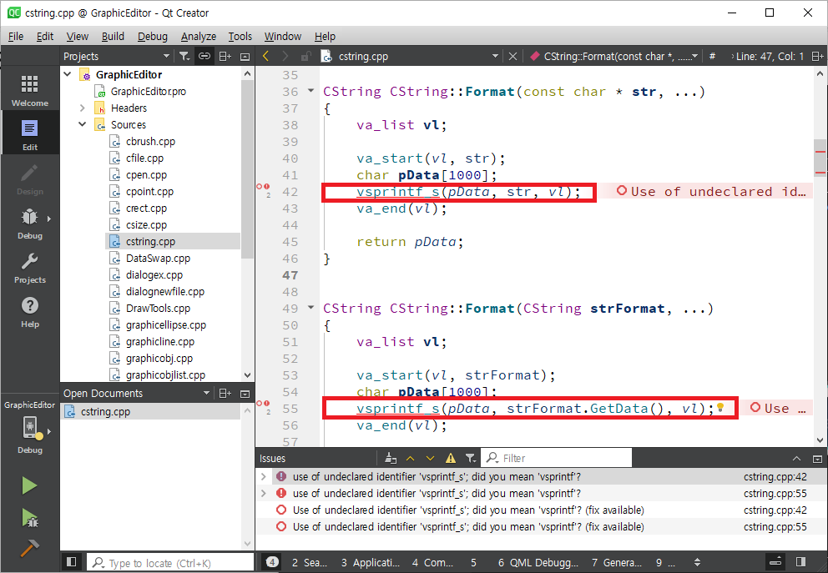
Task: Split the Open Documents pane
Action: click(x=225, y=393)
